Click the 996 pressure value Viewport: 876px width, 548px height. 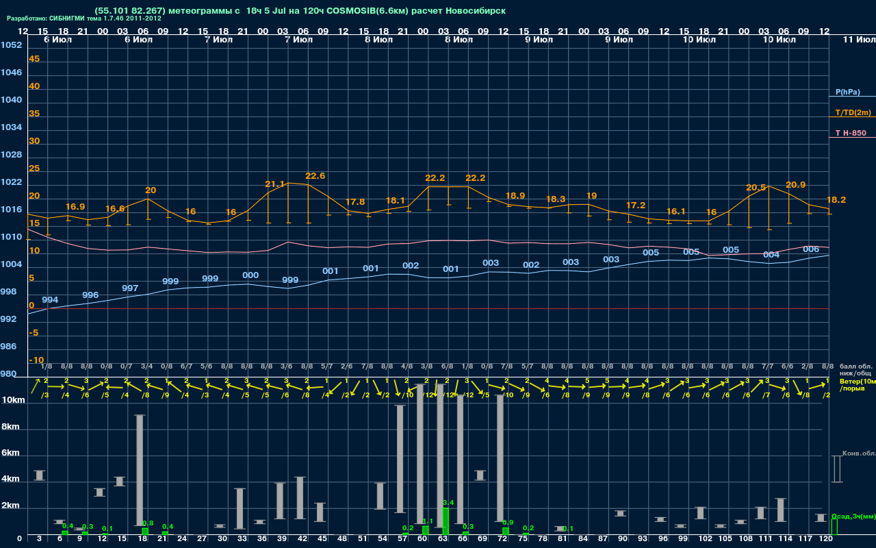[90, 295]
